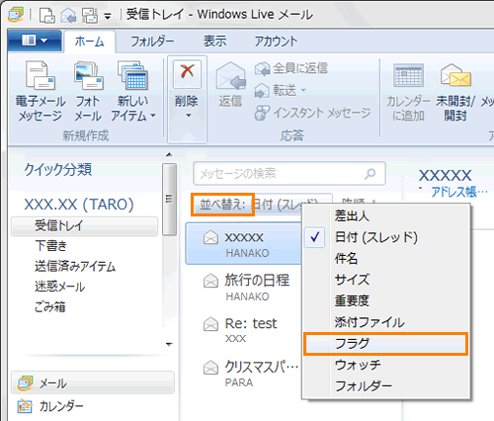Click the 返信 reply button
This screenshot has height=421, width=494.
pos(230,85)
